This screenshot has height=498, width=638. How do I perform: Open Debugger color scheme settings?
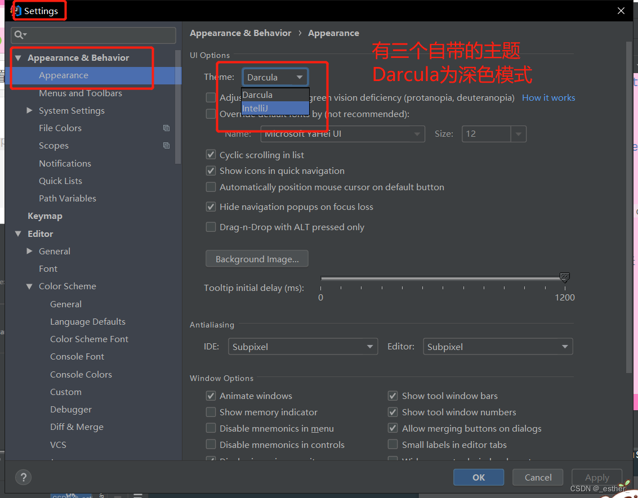[x=71, y=410]
